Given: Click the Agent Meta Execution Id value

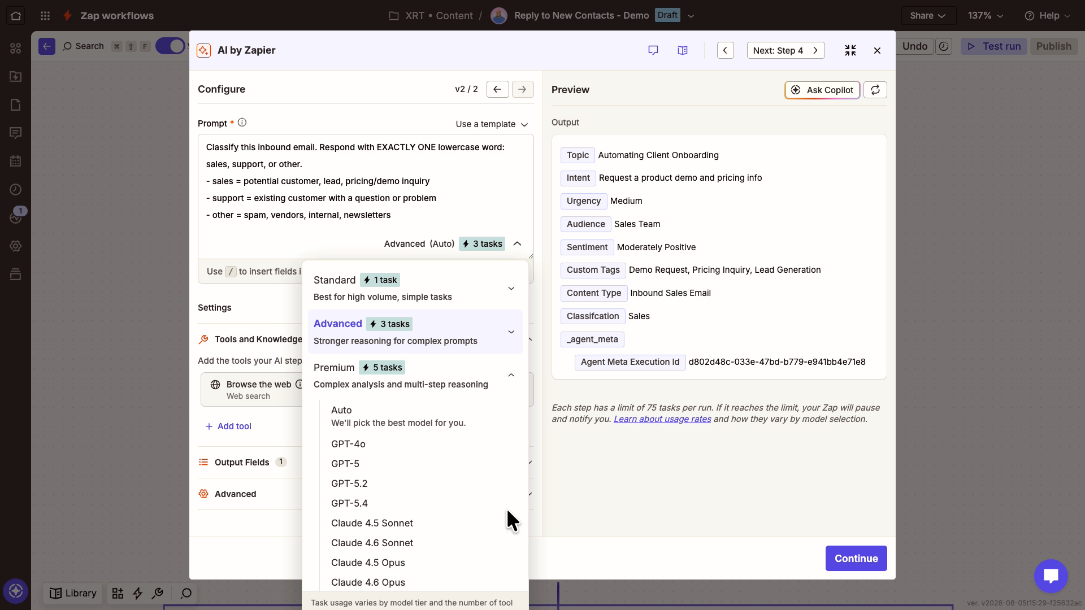Looking at the screenshot, I should 777,362.
